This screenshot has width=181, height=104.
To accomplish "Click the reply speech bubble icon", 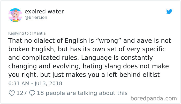I will (x=32, y=93).
